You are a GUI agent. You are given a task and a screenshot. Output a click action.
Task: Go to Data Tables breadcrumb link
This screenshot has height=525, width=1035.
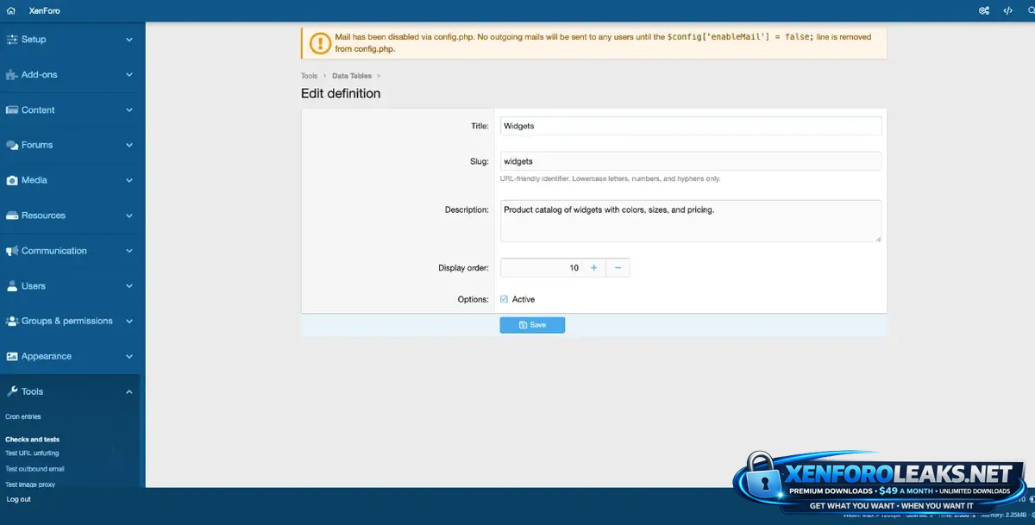point(352,76)
